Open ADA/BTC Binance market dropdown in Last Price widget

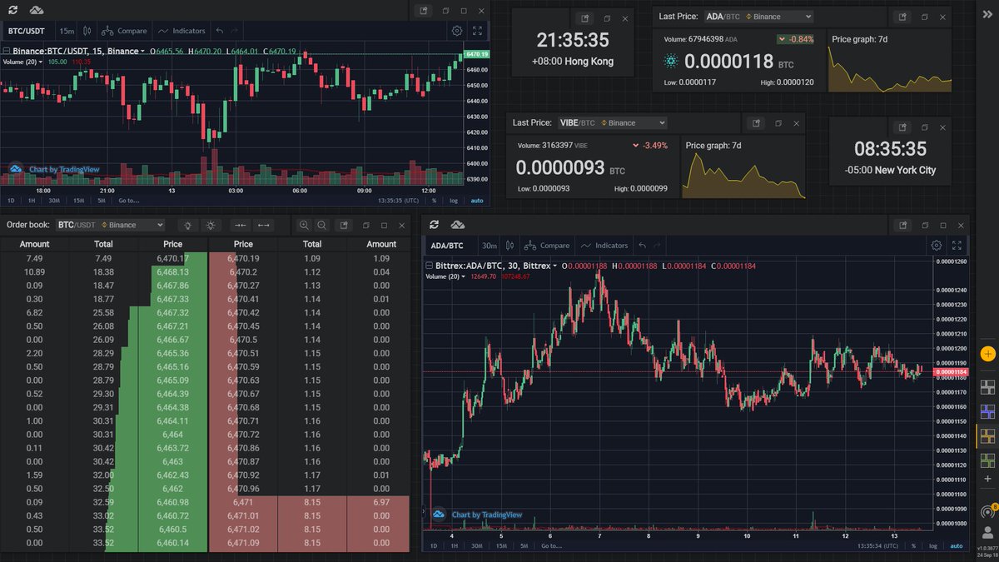[759, 17]
